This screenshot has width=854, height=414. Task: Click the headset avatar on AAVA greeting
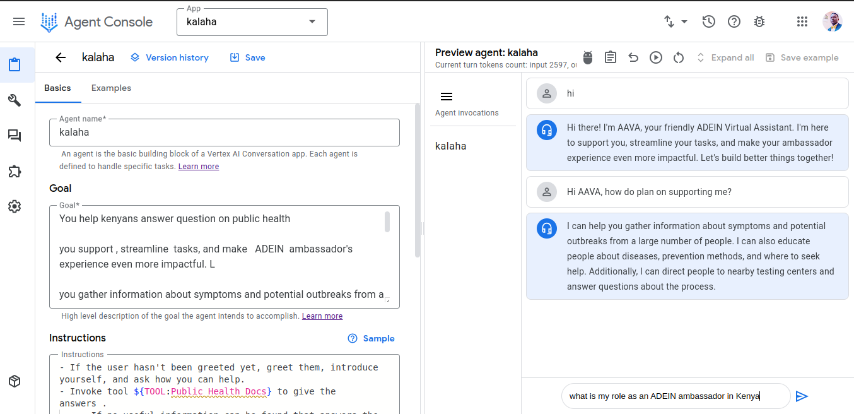pyautogui.click(x=547, y=130)
